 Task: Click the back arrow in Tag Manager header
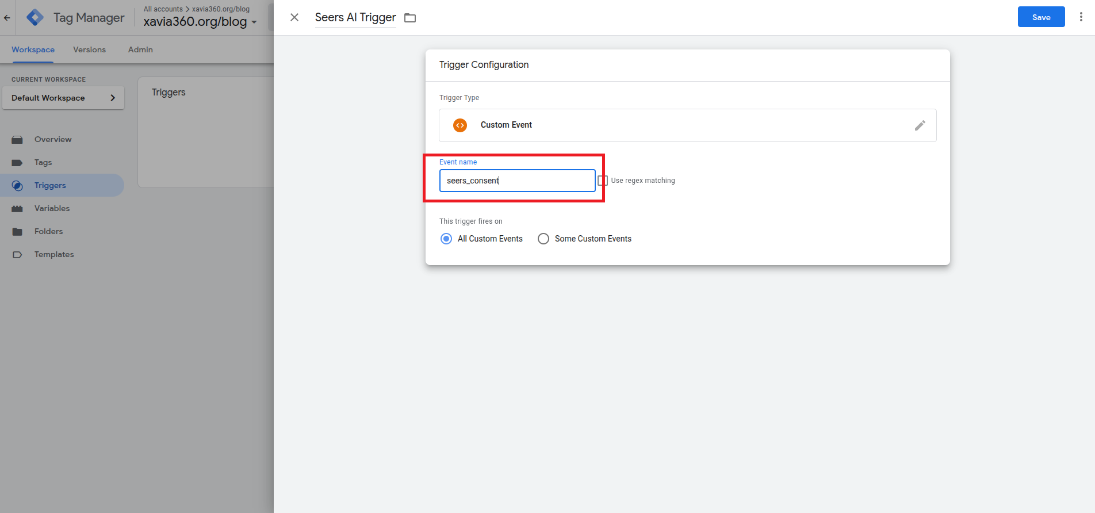coord(7,18)
